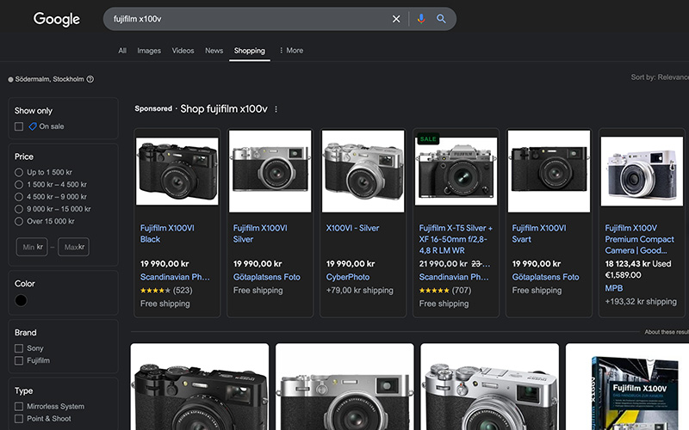Clear the search query with X icon
The image size is (689, 430).
396,19
